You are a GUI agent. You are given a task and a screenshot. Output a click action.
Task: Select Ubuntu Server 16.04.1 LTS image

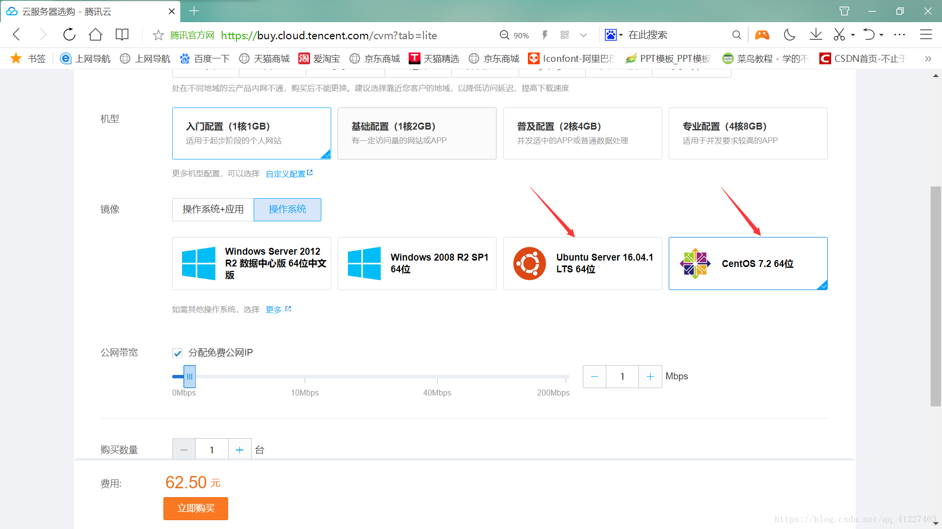[x=582, y=264]
